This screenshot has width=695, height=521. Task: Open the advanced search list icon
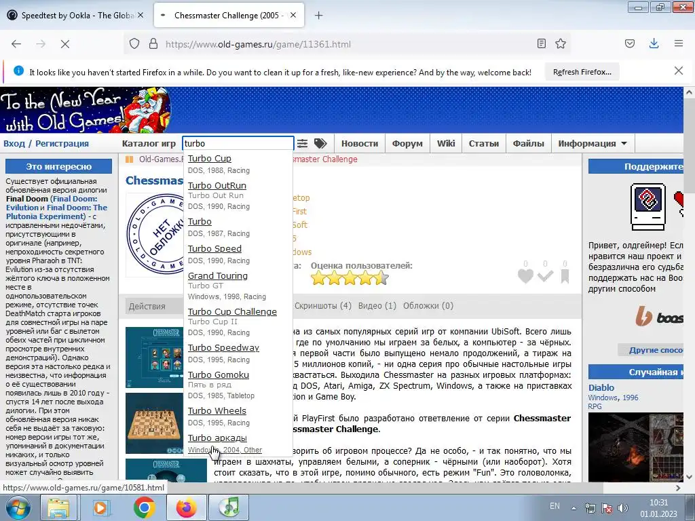(x=302, y=144)
